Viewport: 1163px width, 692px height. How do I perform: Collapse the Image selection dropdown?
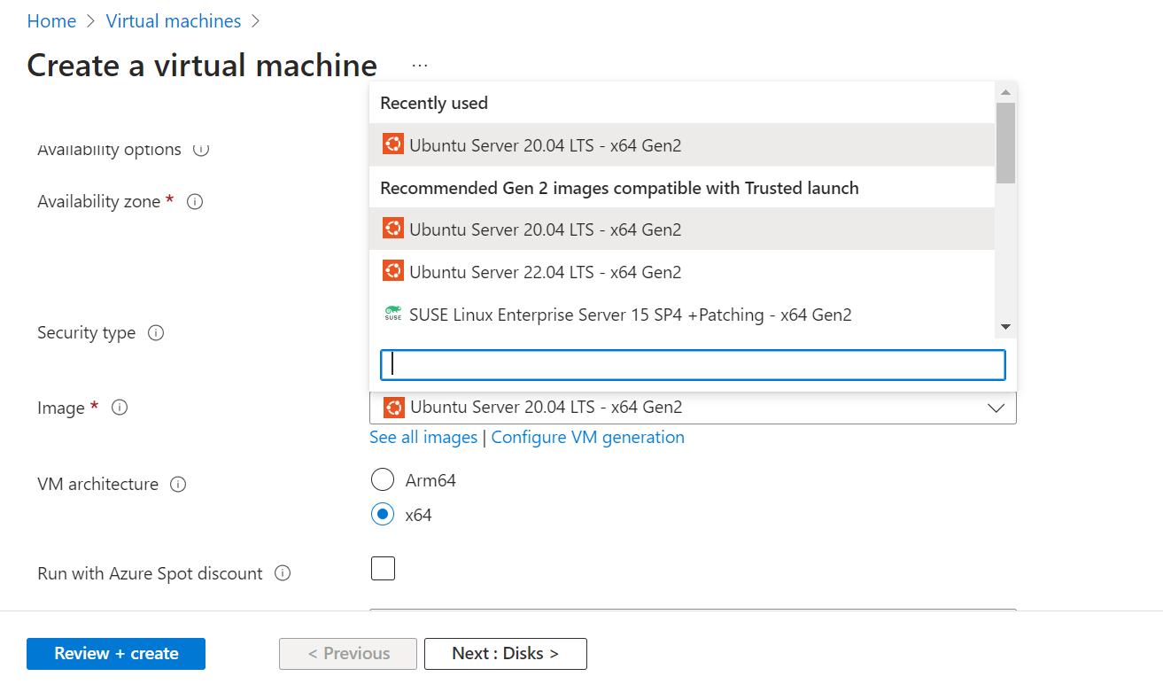point(996,408)
